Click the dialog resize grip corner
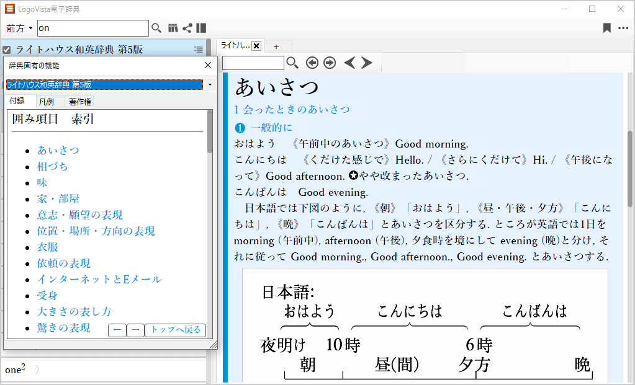The image size is (635, 385). tap(214, 345)
